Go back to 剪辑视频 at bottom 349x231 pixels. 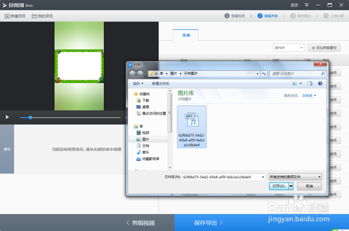point(140,223)
